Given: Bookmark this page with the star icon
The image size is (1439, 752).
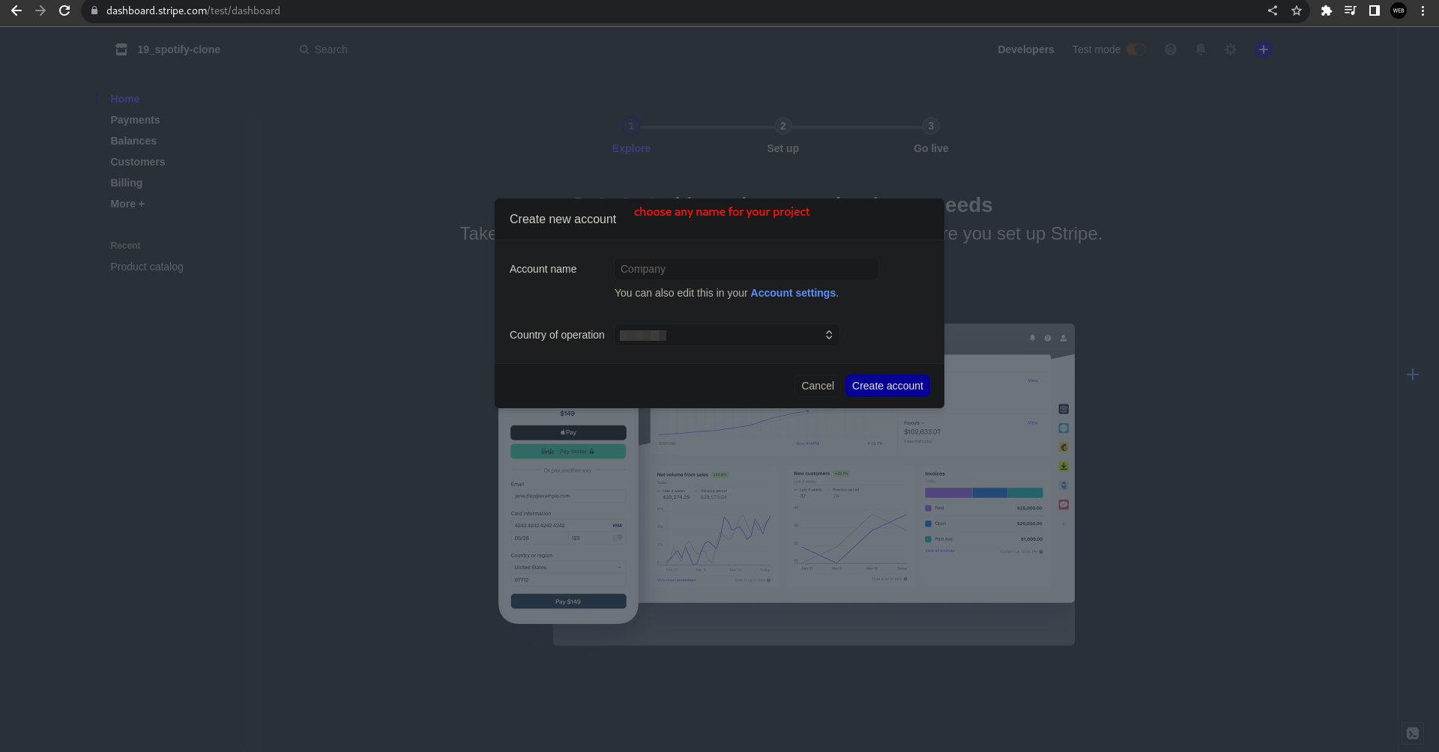Looking at the screenshot, I should tap(1297, 10).
